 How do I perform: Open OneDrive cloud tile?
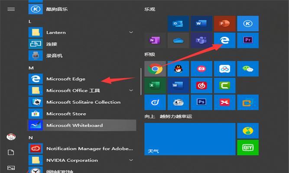click(x=178, y=40)
